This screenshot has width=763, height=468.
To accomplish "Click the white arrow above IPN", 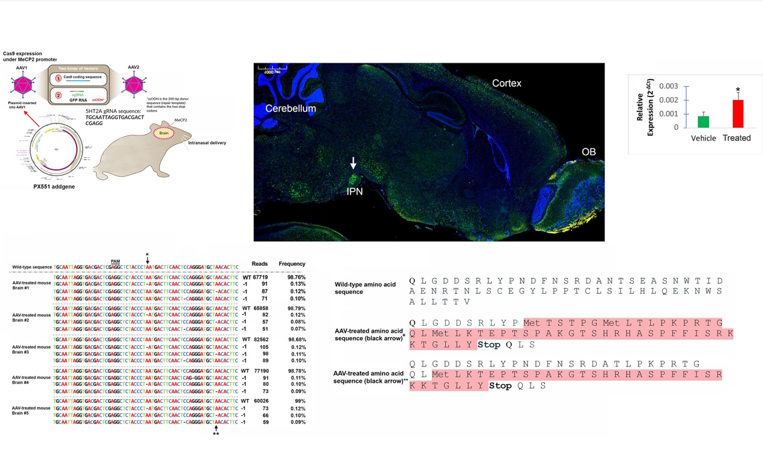I will pyautogui.click(x=354, y=163).
